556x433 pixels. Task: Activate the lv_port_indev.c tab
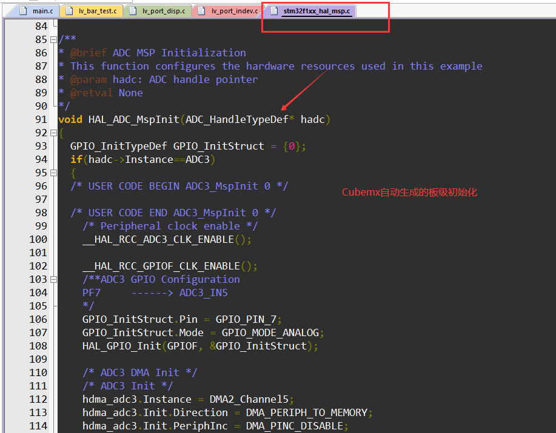tap(233, 10)
